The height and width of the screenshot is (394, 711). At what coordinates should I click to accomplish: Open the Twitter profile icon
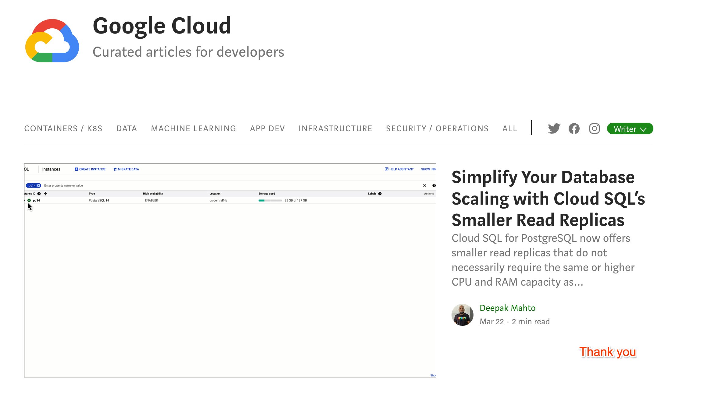point(554,128)
